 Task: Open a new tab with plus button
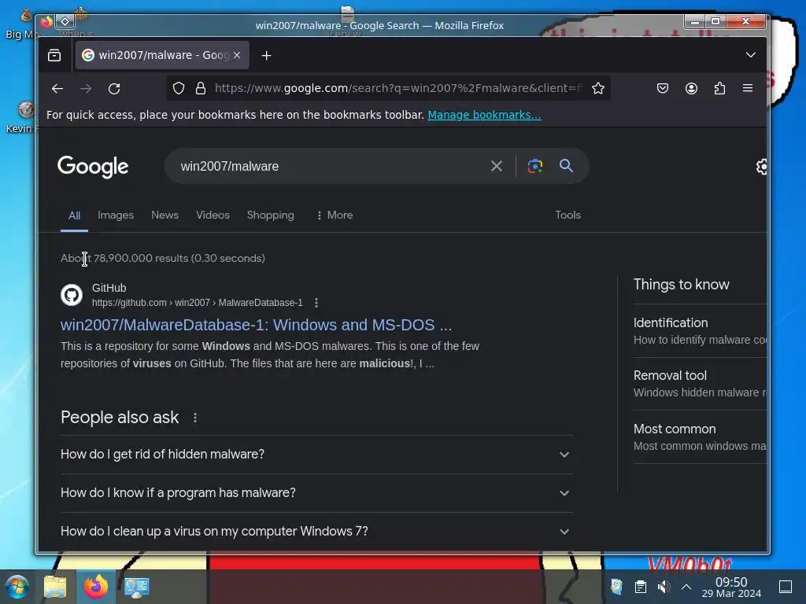point(266,56)
